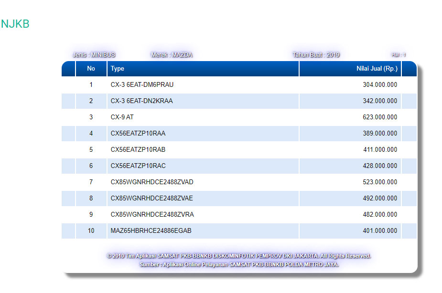Select the type CX-3 6EAT-DM6PRAU
Screen dimensions: 442x293
(142, 85)
